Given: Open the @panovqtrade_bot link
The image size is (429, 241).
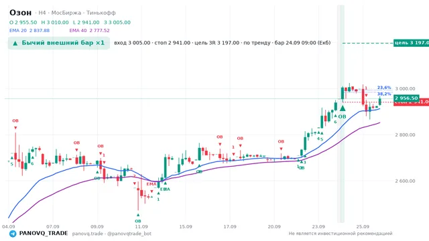Looking at the screenshot, I should [x=129, y=234].
